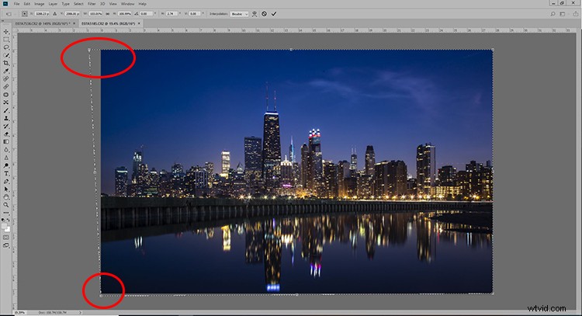Screen dimensions: 582x316
Task: Close the first document tab
Action: tap(74, 23)
